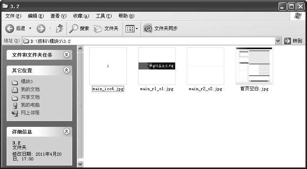This screenshot has width=307, height=169.
Task: Expand the address bar dropdown
Action: point(278,41)
